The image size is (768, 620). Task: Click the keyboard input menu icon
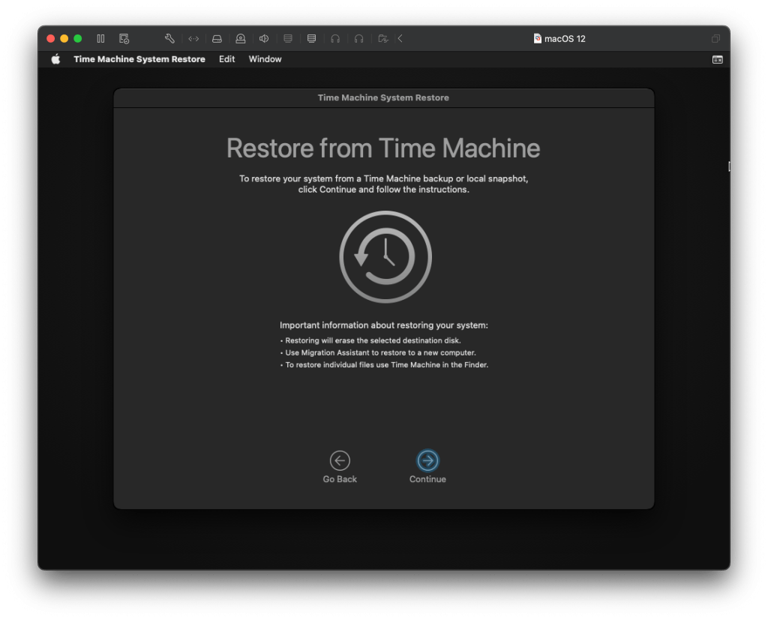click(x=717, y=60)
